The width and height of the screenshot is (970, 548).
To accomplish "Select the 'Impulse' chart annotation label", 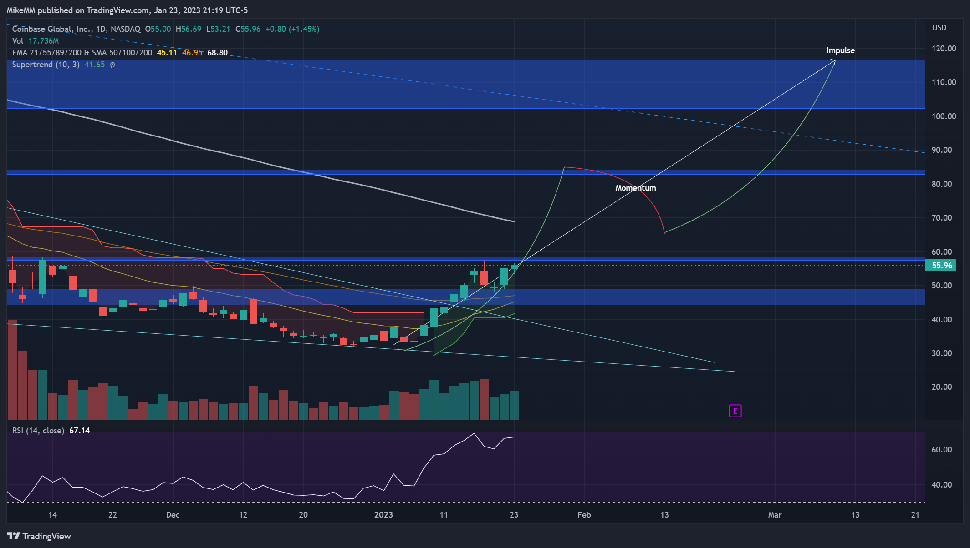I will [840, 50].
